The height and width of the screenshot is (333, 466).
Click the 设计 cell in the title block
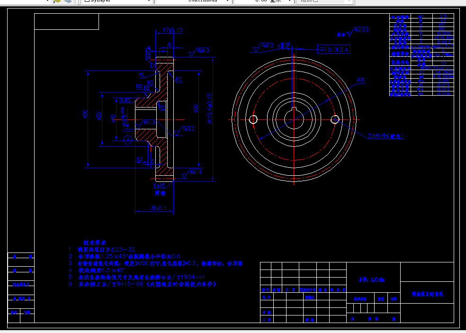267,297
